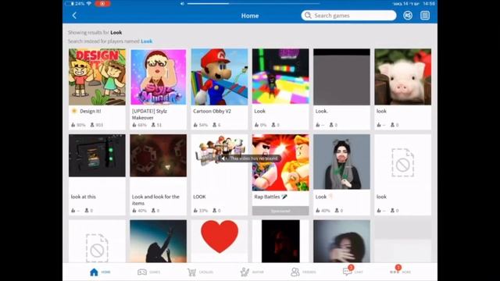Tap the Wi-Fi status icon
The height and width of the screenshot is (281, 500).
pyautogui.click(x=89, y=3)
